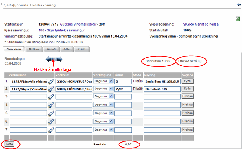Screen dimensions: 242x149
Task: Click Eyða button in row 2
Action: [x=188, y=89]
